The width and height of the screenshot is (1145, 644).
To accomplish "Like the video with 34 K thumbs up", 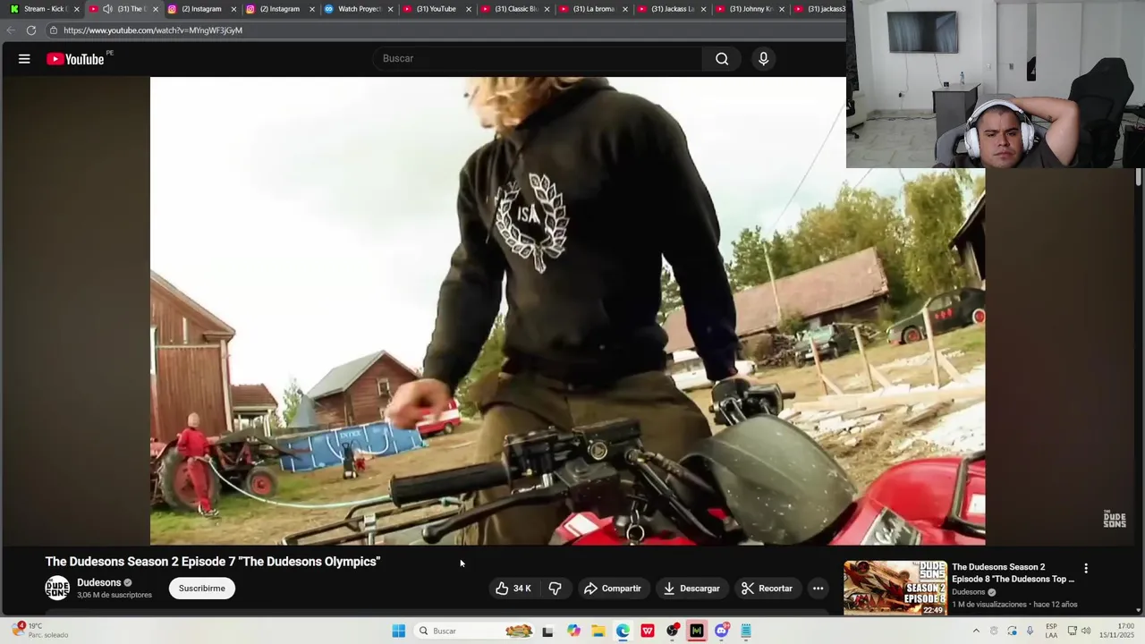I will pyautogui.click(x=514, y=589).
